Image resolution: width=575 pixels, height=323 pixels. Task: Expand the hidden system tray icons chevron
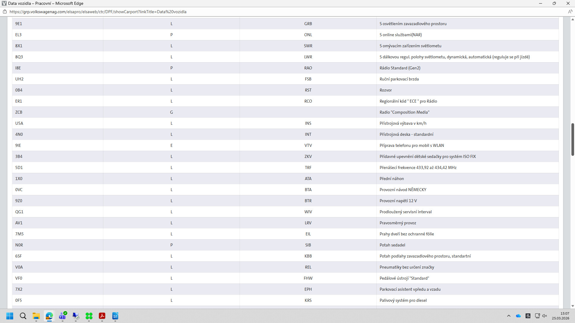509,316
